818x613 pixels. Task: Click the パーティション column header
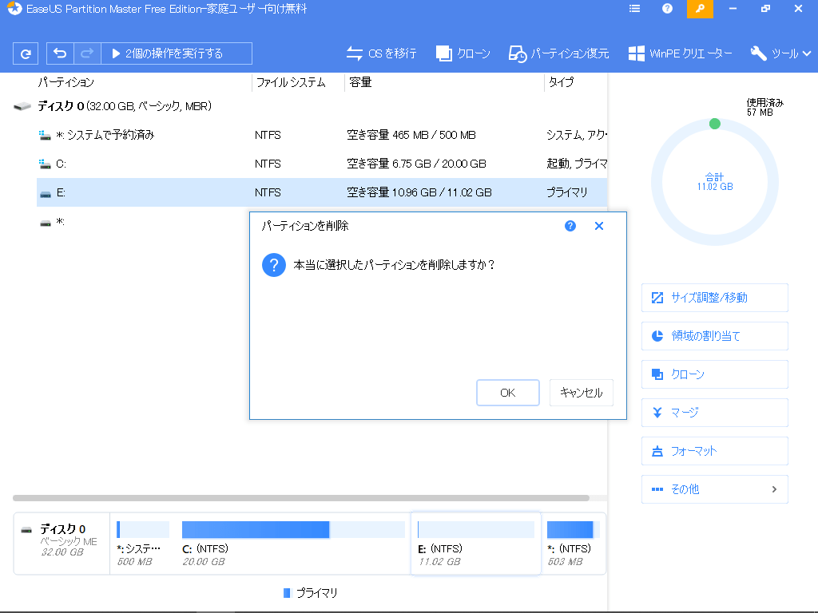tap(66, 82)
